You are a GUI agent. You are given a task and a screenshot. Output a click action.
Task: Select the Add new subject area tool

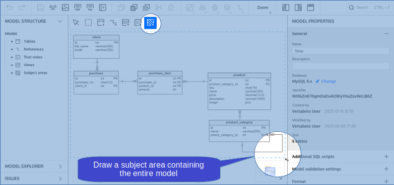point(150,23)
